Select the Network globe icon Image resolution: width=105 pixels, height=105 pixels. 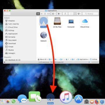[43, 35]
